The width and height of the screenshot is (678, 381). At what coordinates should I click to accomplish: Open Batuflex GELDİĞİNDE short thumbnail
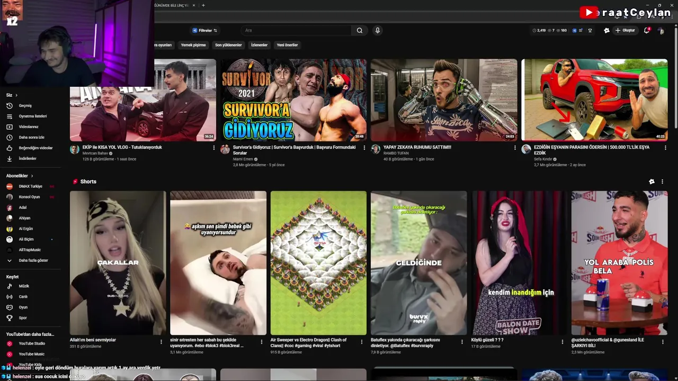click(418, 263)
